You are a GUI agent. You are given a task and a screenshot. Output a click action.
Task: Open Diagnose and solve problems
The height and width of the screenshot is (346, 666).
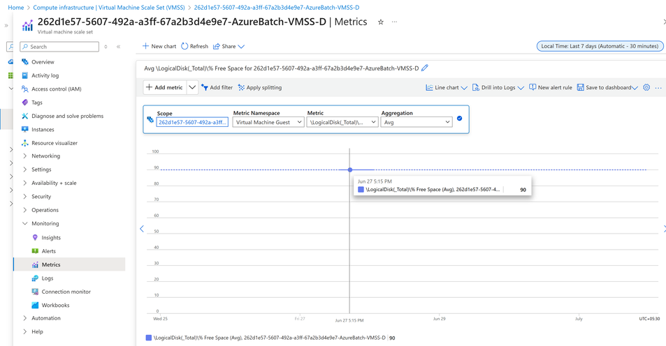[x=67, y=116]
